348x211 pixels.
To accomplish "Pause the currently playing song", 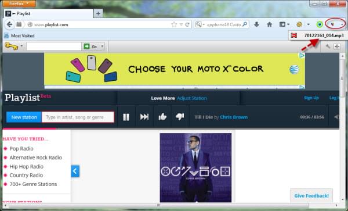I will (126, 117).
